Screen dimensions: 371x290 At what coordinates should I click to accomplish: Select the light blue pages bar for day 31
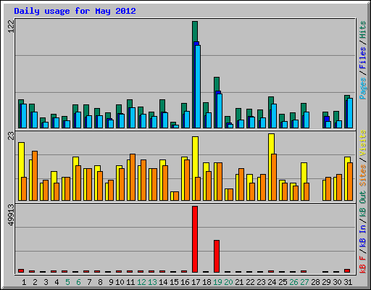click(x=350, y=113)
